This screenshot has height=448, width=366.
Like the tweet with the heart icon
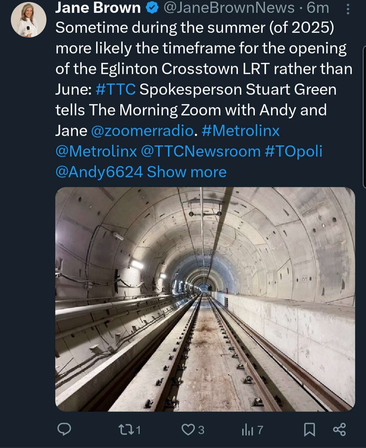[x=187, y=429]
